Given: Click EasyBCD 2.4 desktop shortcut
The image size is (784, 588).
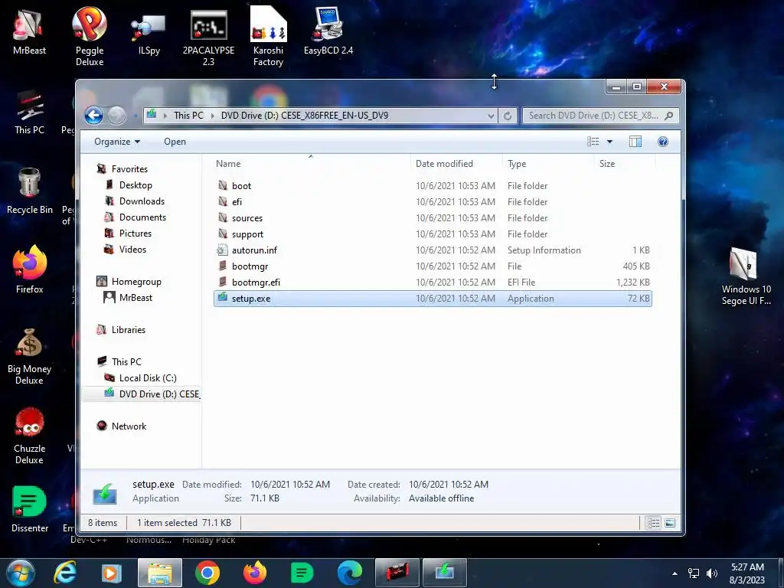Looking at the screenshot, I should [328, 31].
